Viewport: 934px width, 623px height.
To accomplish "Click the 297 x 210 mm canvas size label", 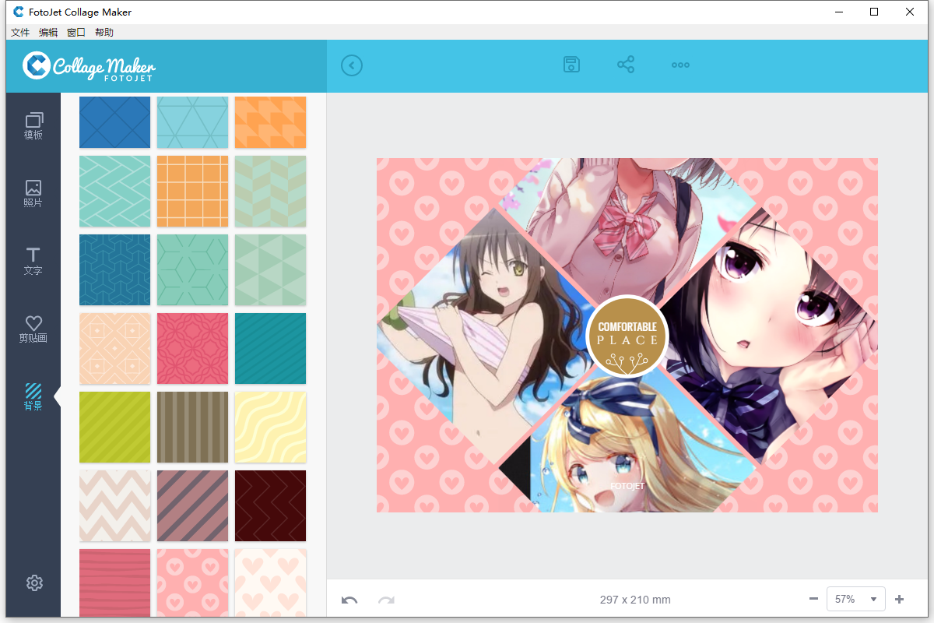I will tap(635, 600).
